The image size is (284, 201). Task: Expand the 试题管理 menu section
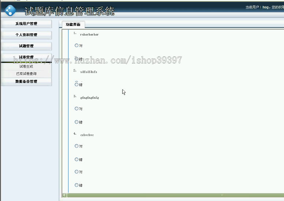click(26, 46)
